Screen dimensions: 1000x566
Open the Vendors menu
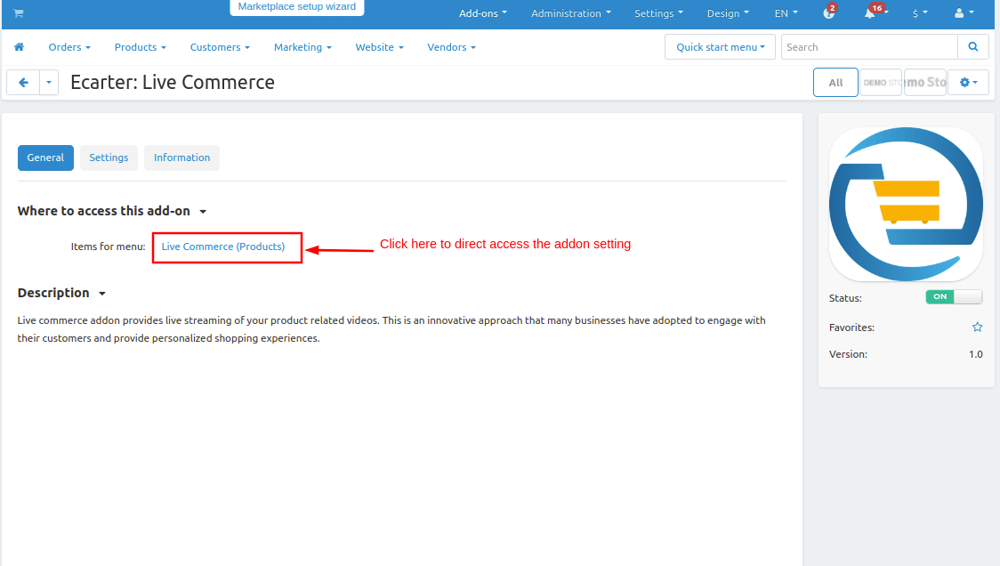(452, 47)
